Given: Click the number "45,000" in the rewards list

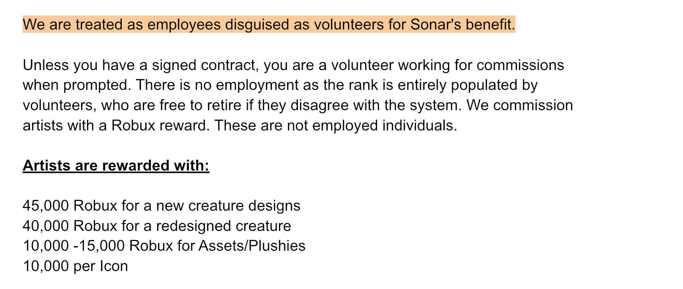Looking at the screenshot, I should click(x=46, y=206).
